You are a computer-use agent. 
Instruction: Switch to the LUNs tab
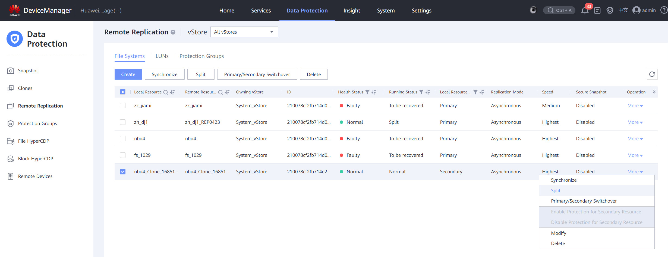click(x=162, y=56)
